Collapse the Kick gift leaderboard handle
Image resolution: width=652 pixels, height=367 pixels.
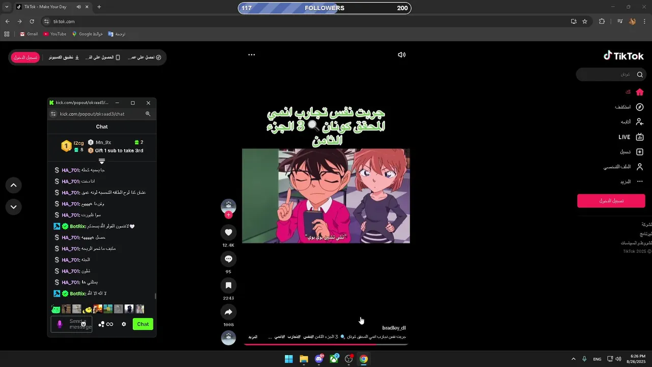pyautogui.click(x=102, y=161)
